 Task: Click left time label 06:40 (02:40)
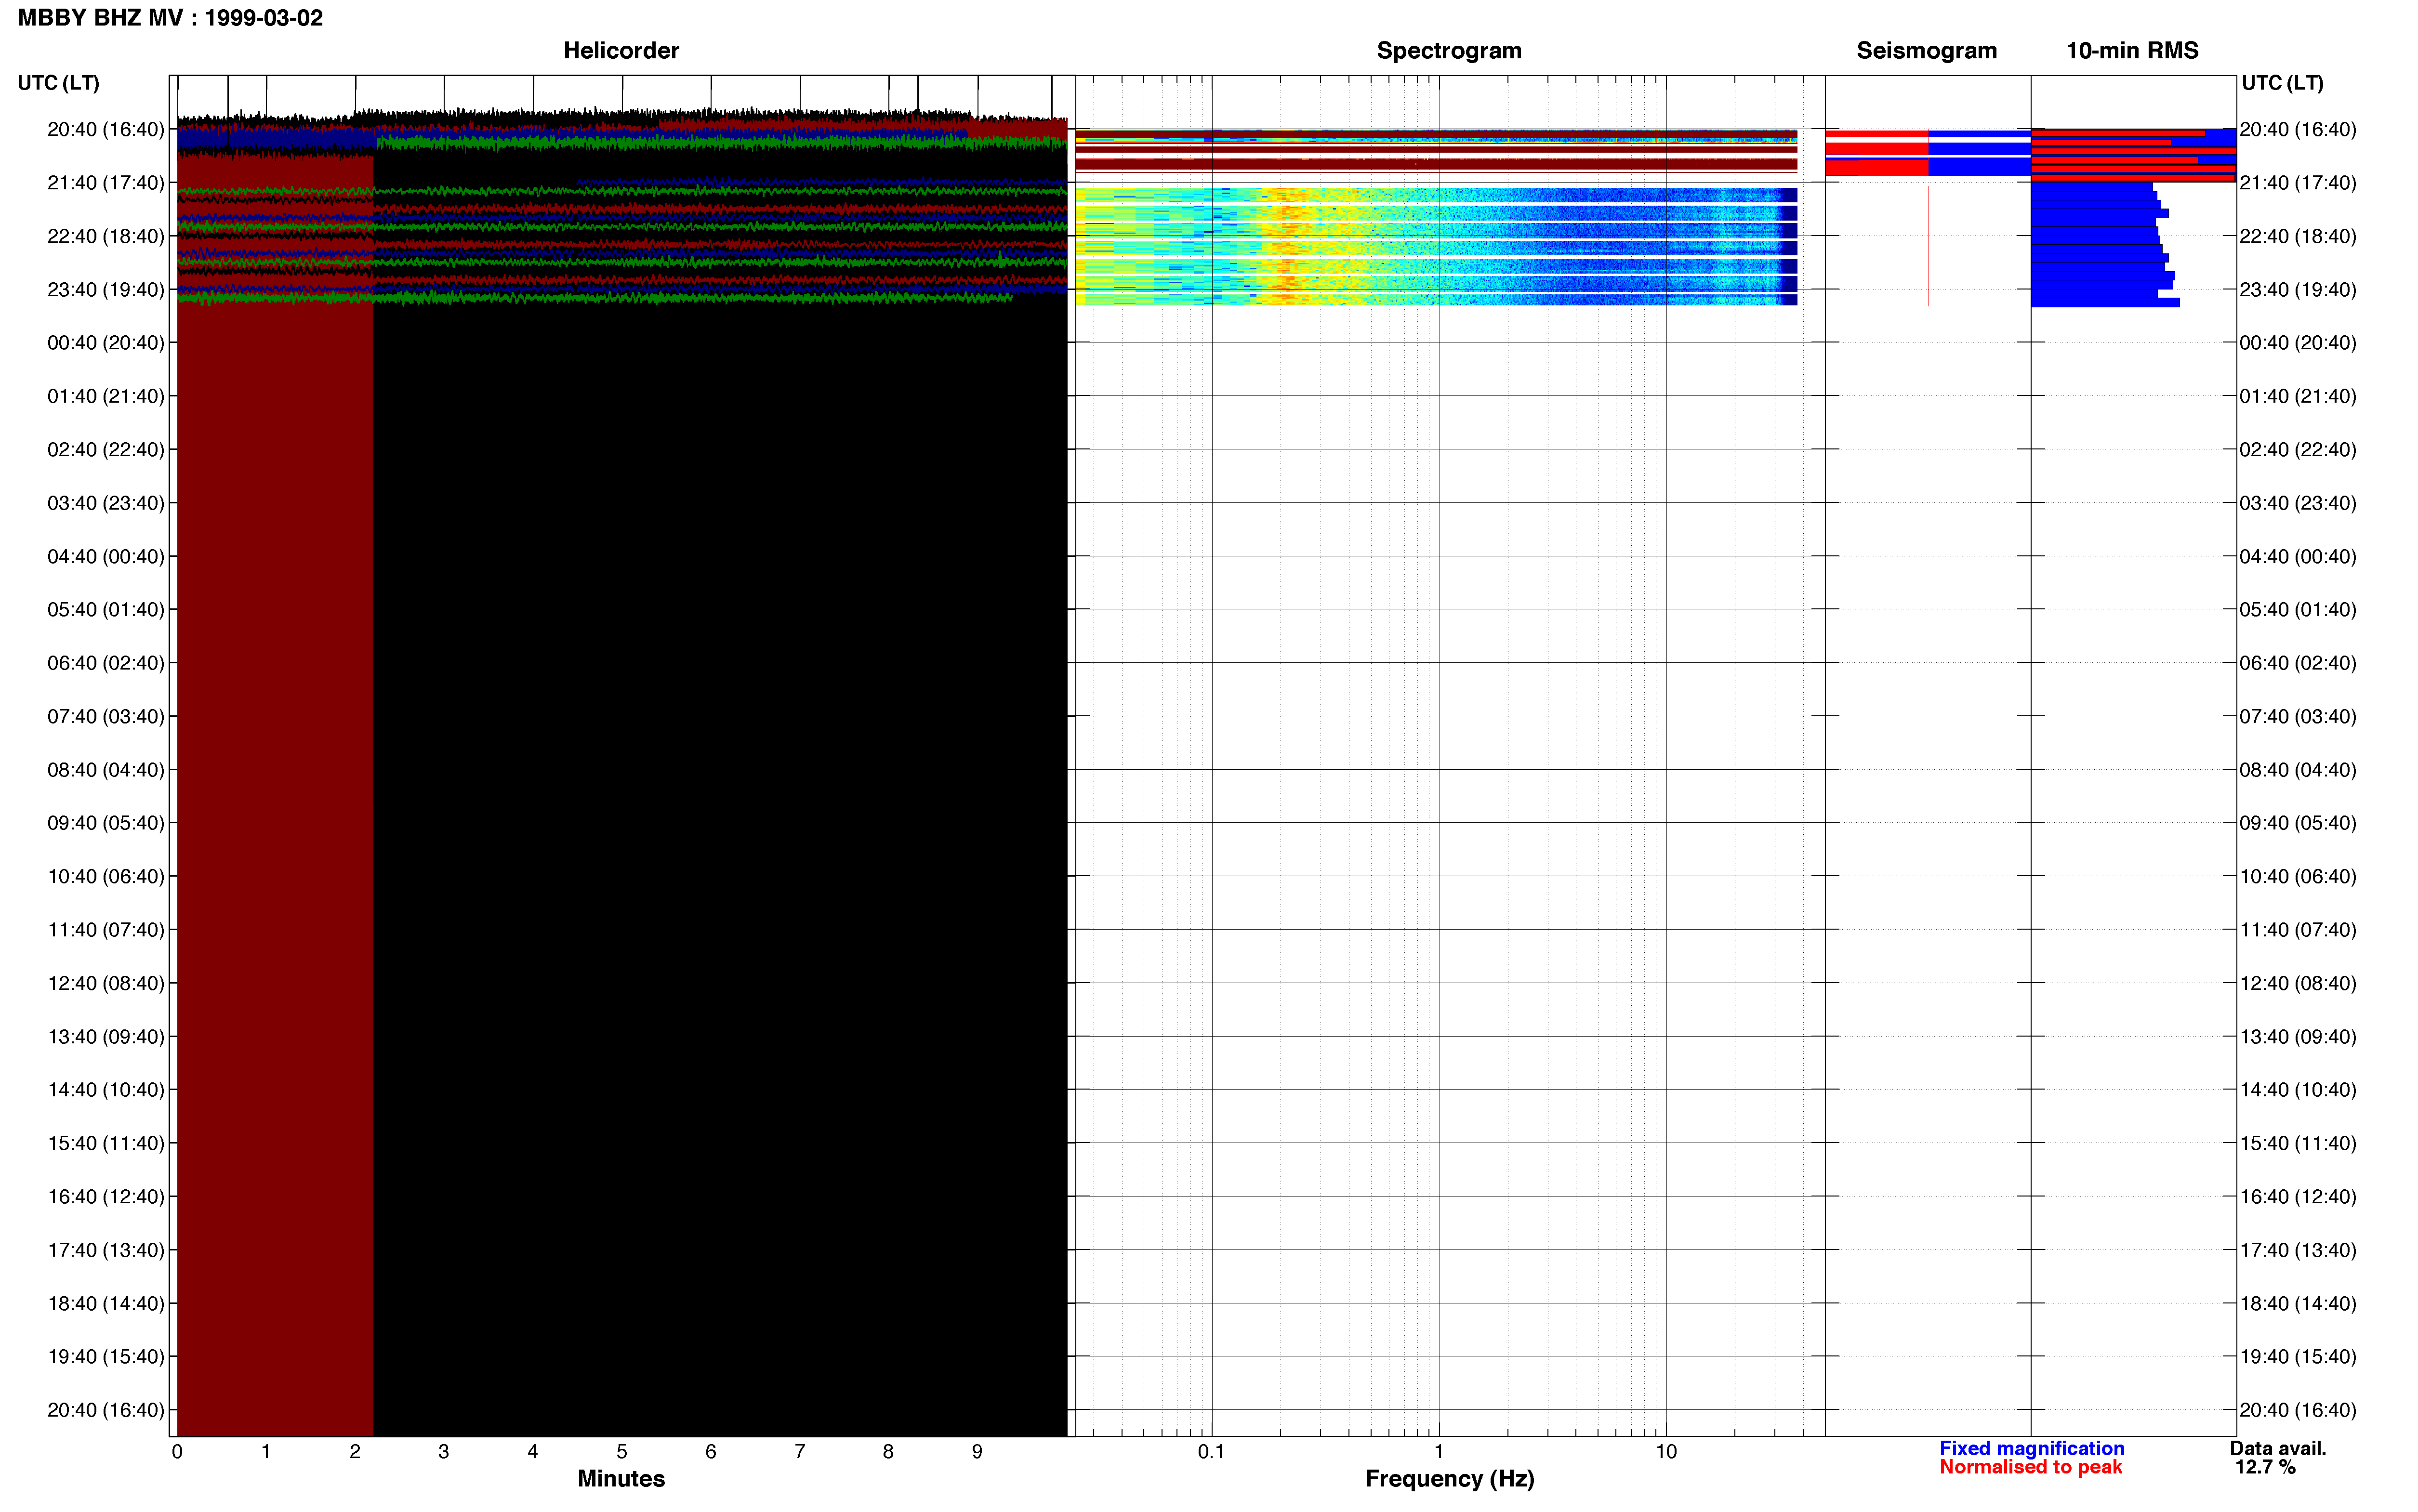105,663
